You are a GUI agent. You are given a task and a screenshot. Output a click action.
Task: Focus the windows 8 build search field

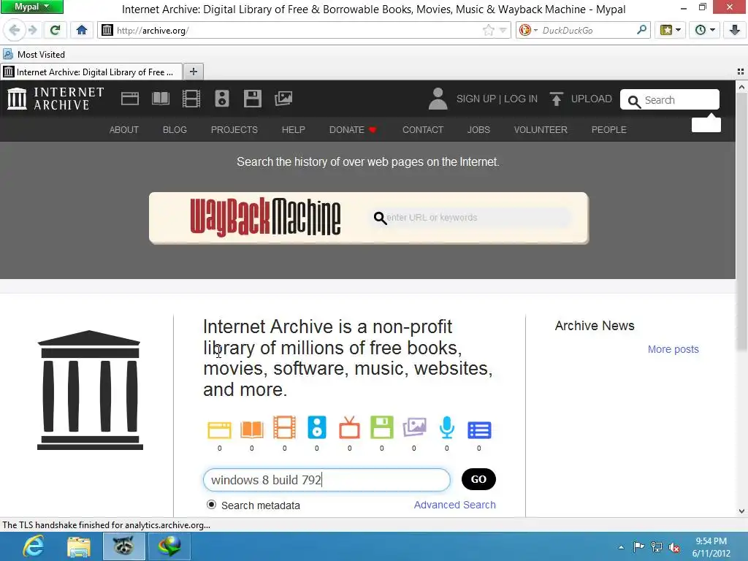(327, 479)
